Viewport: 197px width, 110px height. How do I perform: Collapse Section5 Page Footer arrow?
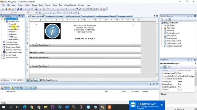click(x=31, y=66)
